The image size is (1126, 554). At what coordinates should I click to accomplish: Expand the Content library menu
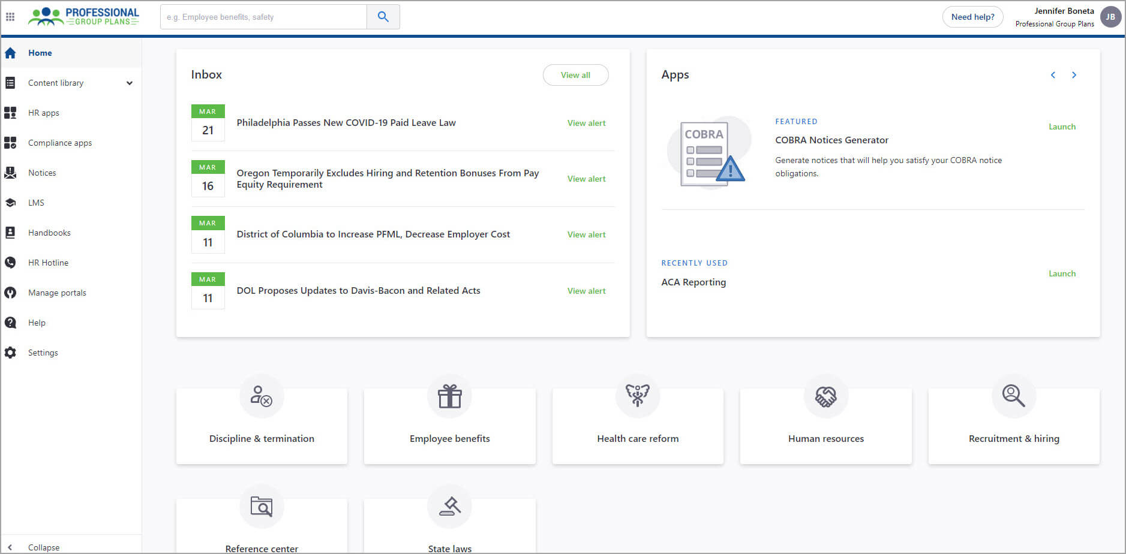[x=129, y=83]
